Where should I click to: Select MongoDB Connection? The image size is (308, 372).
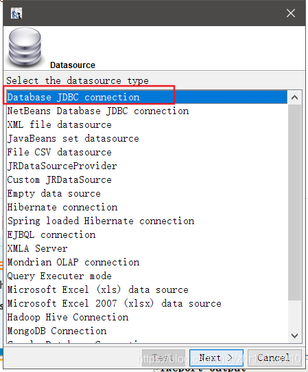click(x=147, y=331)
